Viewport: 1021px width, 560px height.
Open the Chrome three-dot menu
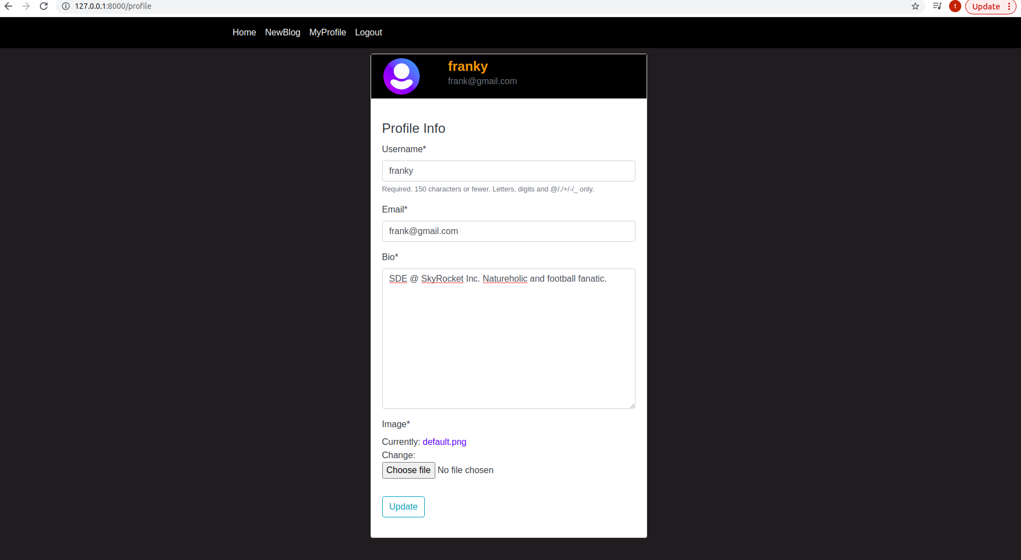tap(1010, 6)
